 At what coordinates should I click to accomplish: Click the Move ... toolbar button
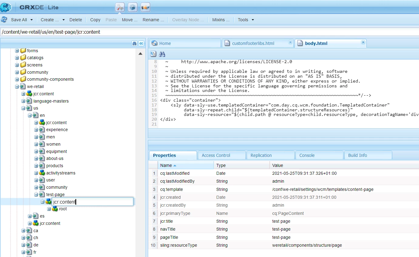(130, 20)
